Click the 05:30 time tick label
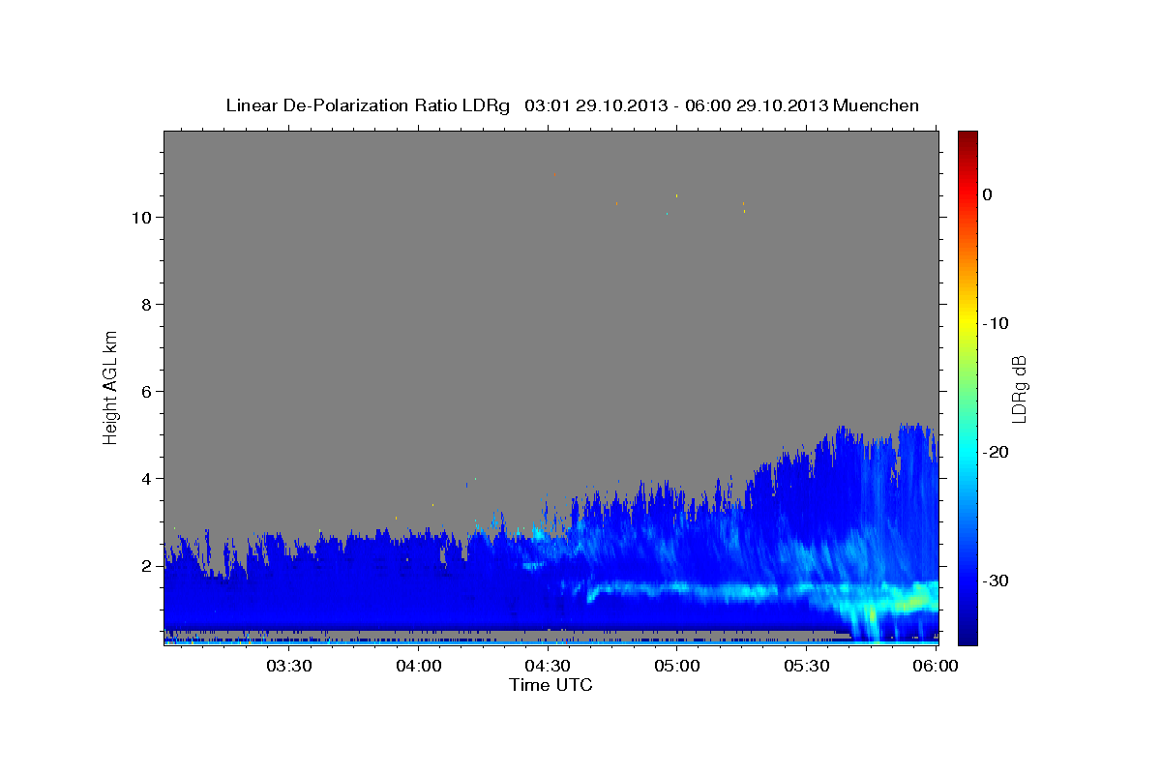1161x774 pixels. pyautogui.click(x=807, y=666)
